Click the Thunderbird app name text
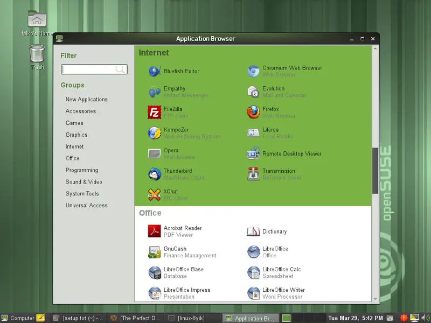Image resolution: width=431 pixels, height=323 pixels. (178, 171)
